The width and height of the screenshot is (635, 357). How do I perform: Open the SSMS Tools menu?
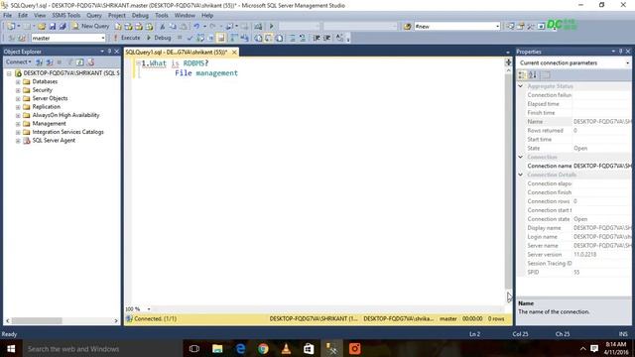coord(66,16)
